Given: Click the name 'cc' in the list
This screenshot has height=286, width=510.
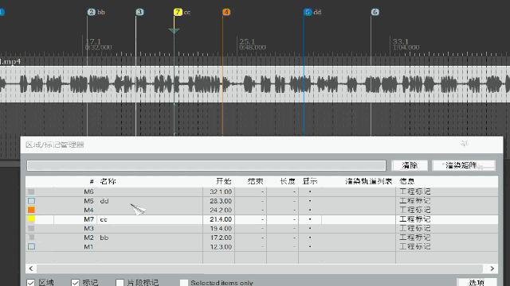Looking at the screenshot, I should click(104, 219).
